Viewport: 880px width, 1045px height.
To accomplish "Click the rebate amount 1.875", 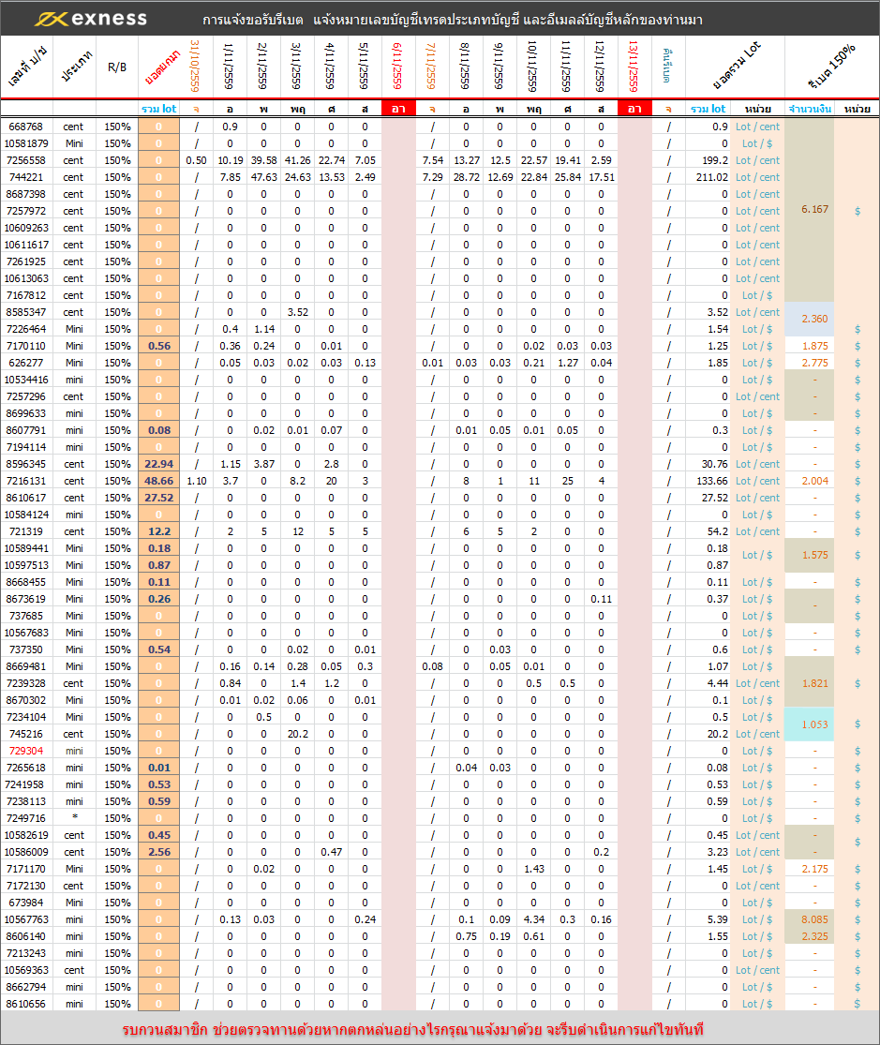I will [814, 346].
